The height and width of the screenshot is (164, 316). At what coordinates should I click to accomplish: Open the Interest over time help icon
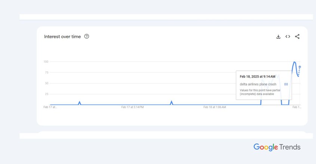(x=87, y=37)
